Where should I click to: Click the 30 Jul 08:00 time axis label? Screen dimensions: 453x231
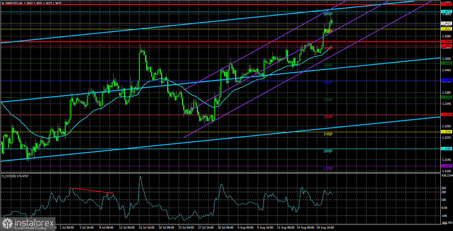226,228
